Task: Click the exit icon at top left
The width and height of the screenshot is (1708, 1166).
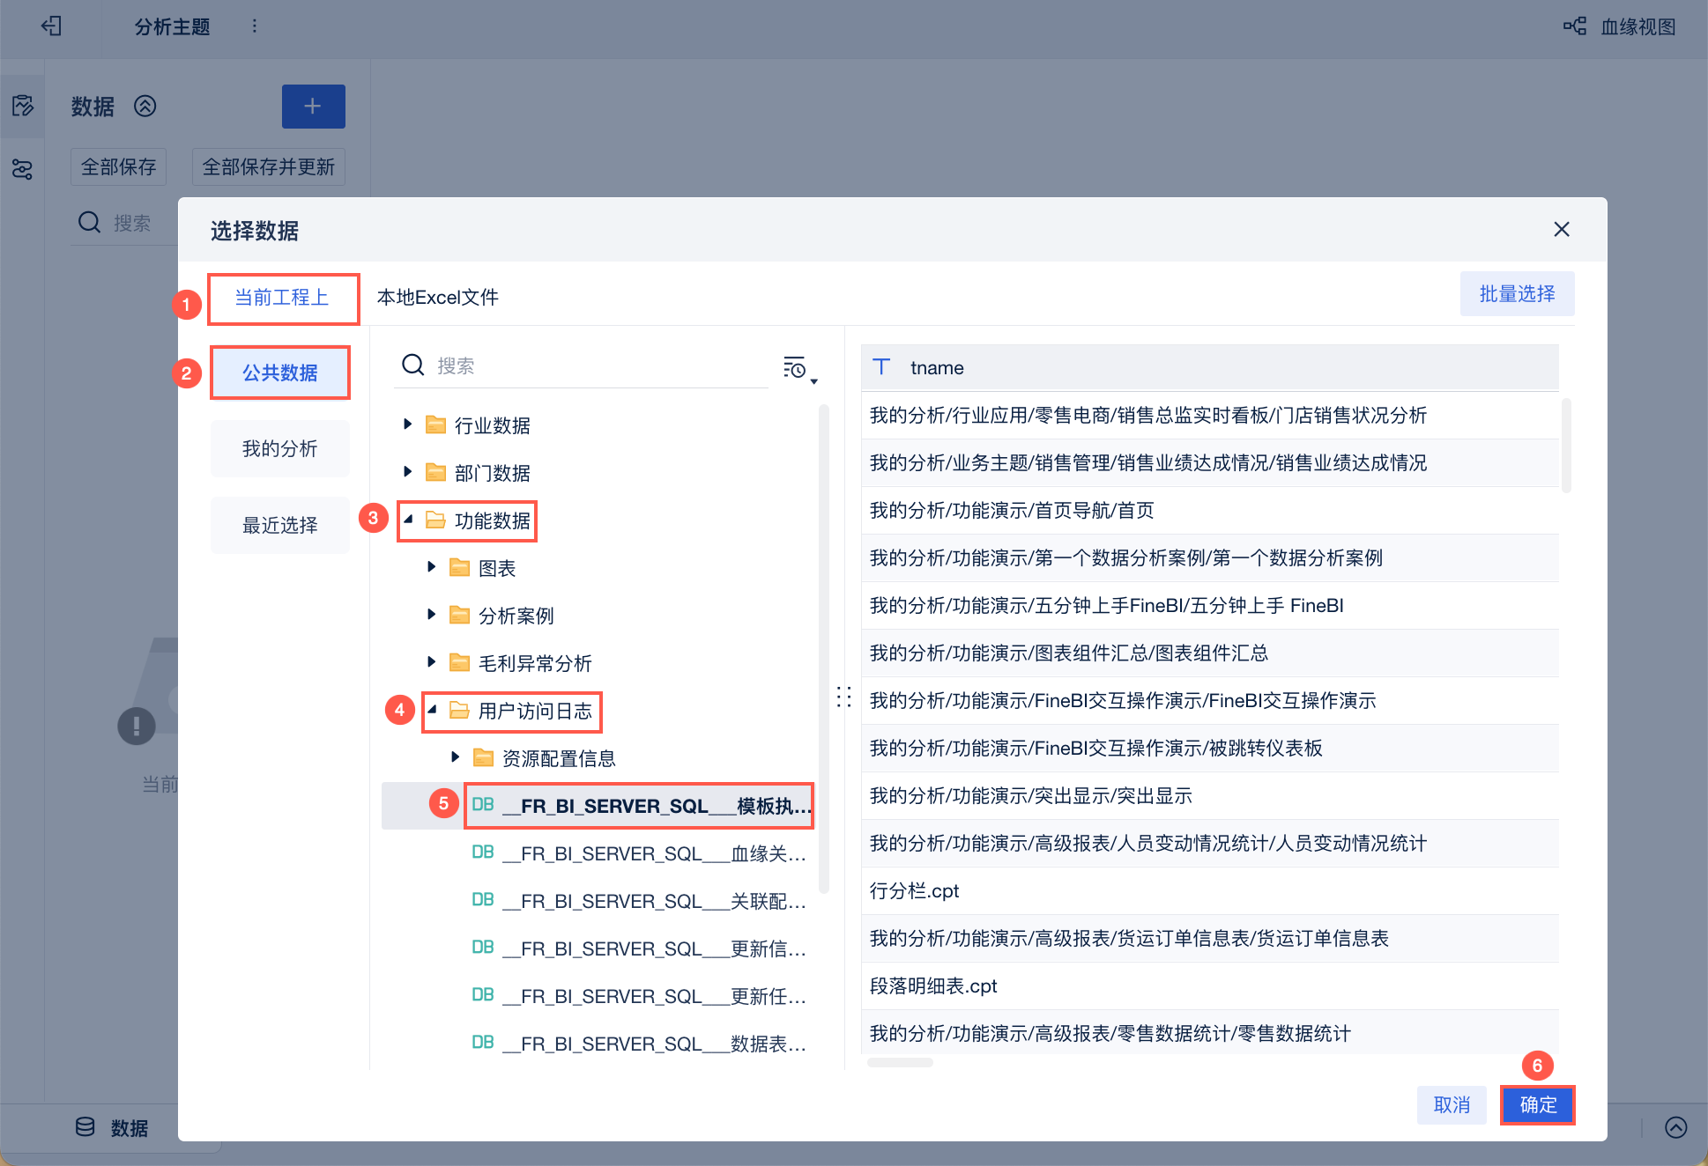Action: [51, 26]
